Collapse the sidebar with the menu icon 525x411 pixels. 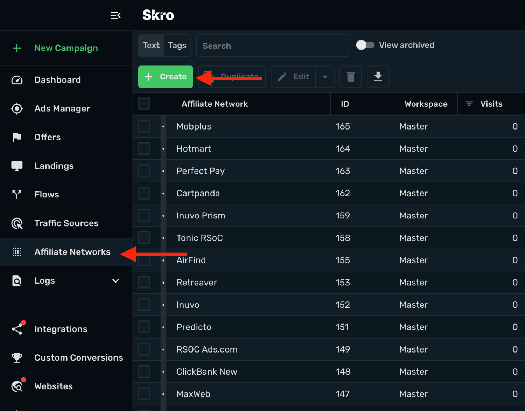(x=115, y=15)
